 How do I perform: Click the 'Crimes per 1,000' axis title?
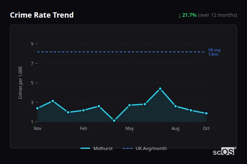click(20, 83)
